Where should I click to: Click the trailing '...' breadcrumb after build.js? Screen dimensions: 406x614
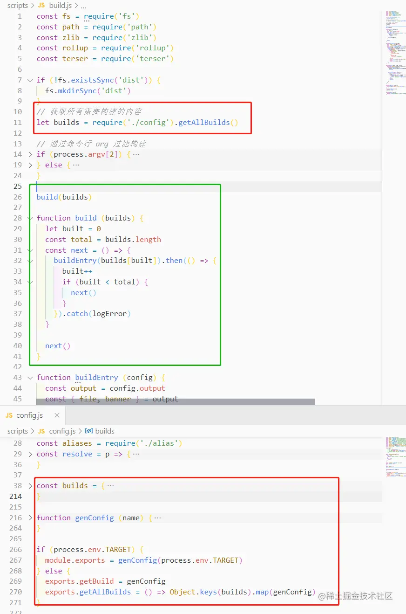(x=84, y=6)
